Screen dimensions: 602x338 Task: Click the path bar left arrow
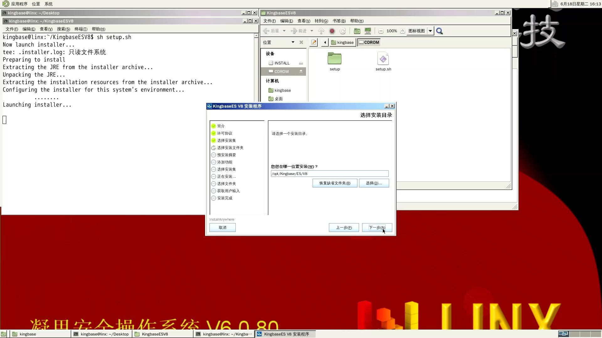click(325, 42)
